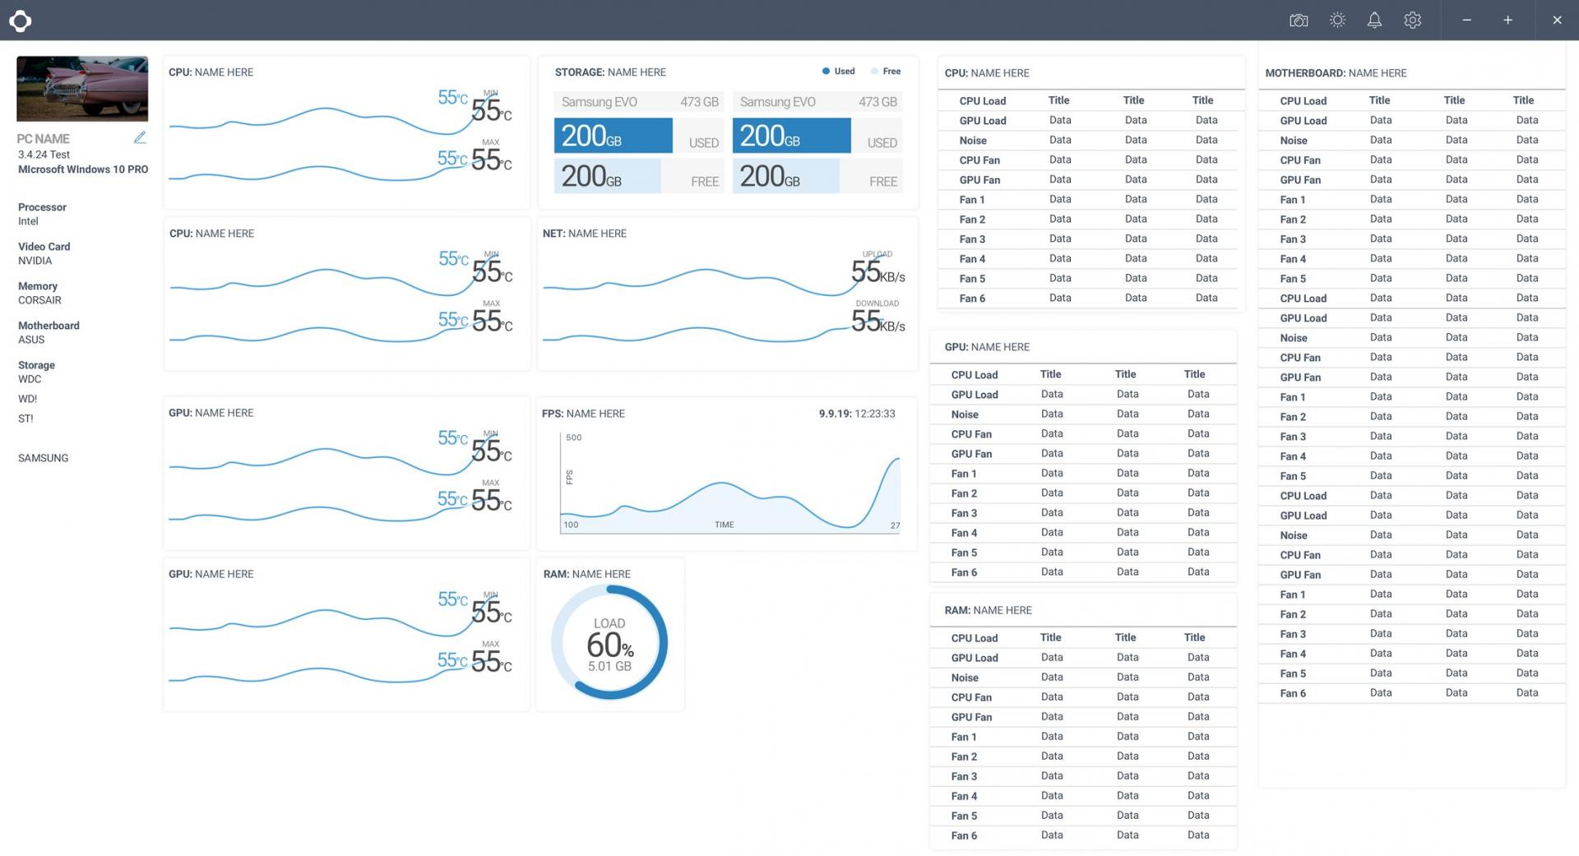Screen dimensions: 1579x856
Task: Select the Motherboard ASUS entry in sidebar
Action: [x=49, y=332]
